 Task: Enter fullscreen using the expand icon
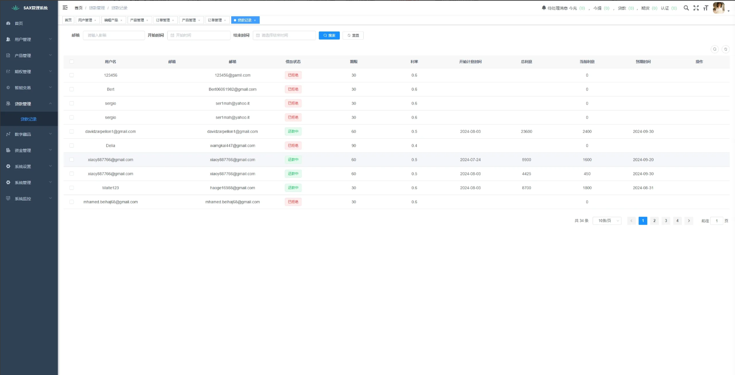tap(696, 8)
